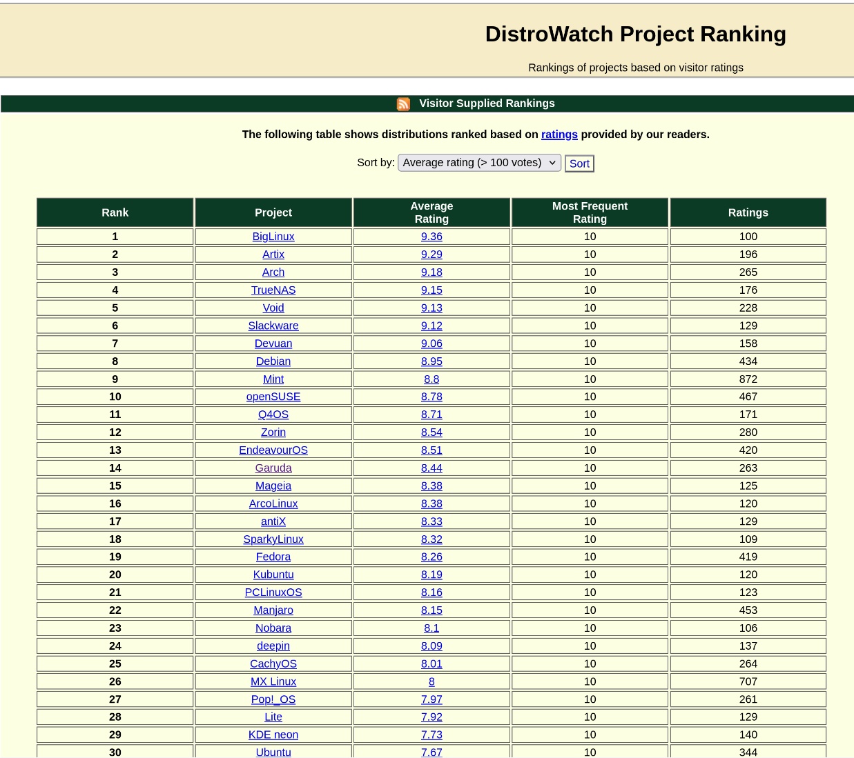Image resolution: width=854 pixels, height=758 pixels.
Task: Select Mint's ratings count 872
Action: coord(748,379)
